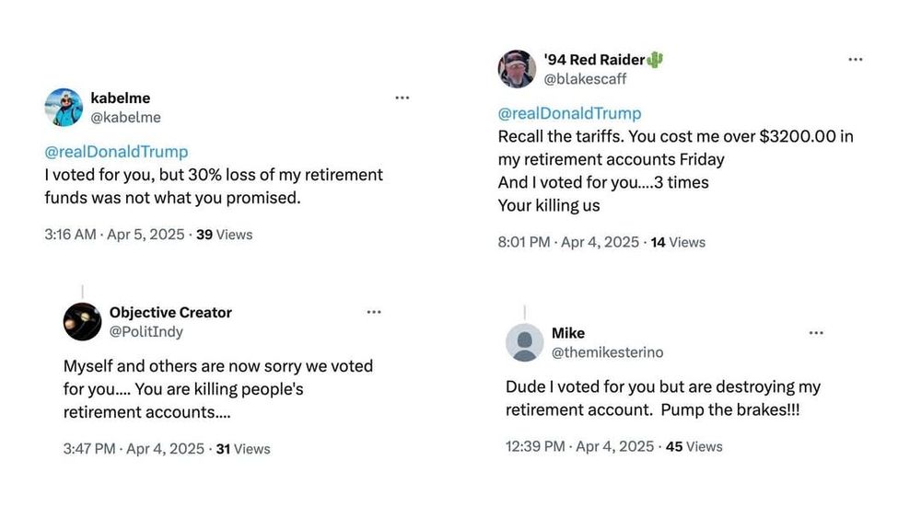
Task: Click the @kabelme handle
Action: click(x=125, y=117)
